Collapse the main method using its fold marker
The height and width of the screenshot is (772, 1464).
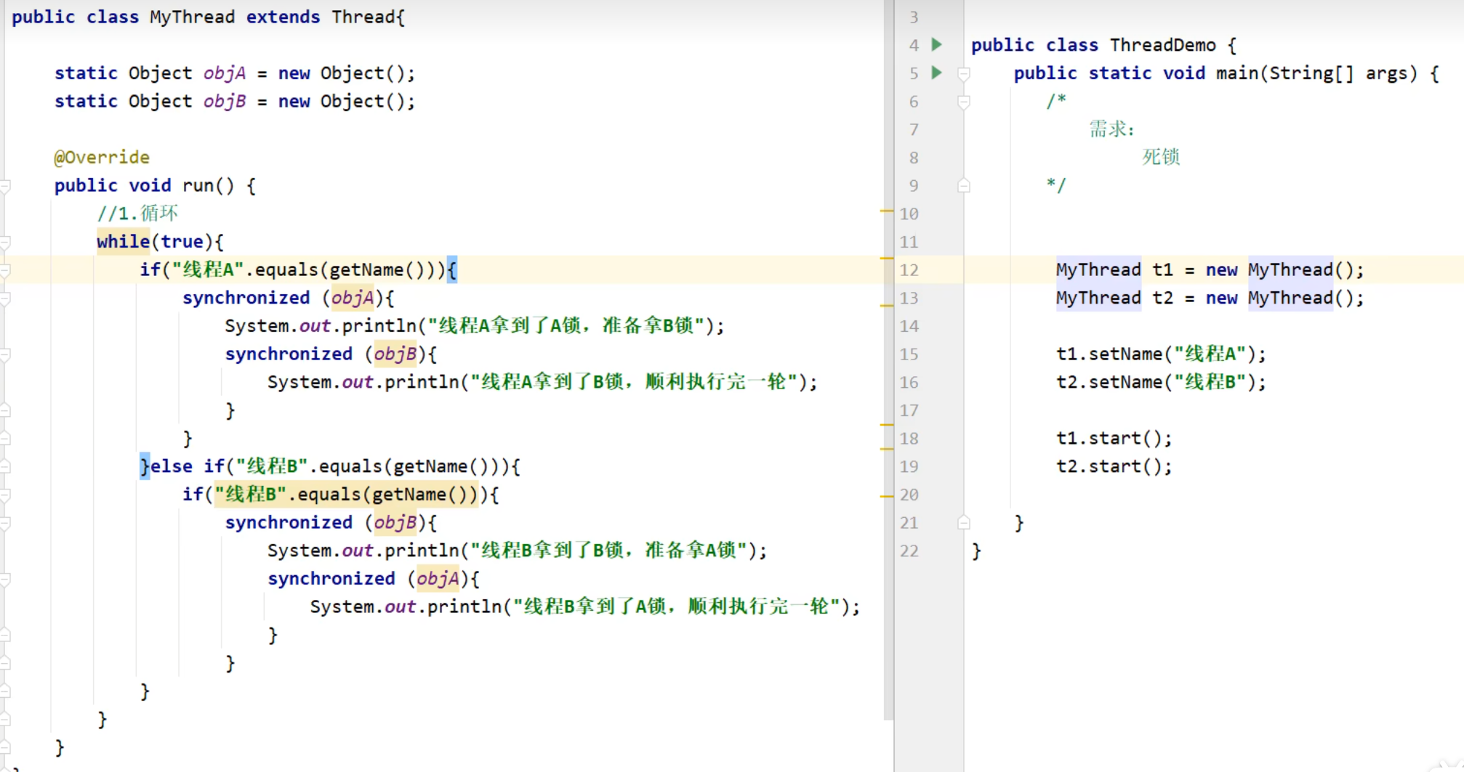click(964, 73)
